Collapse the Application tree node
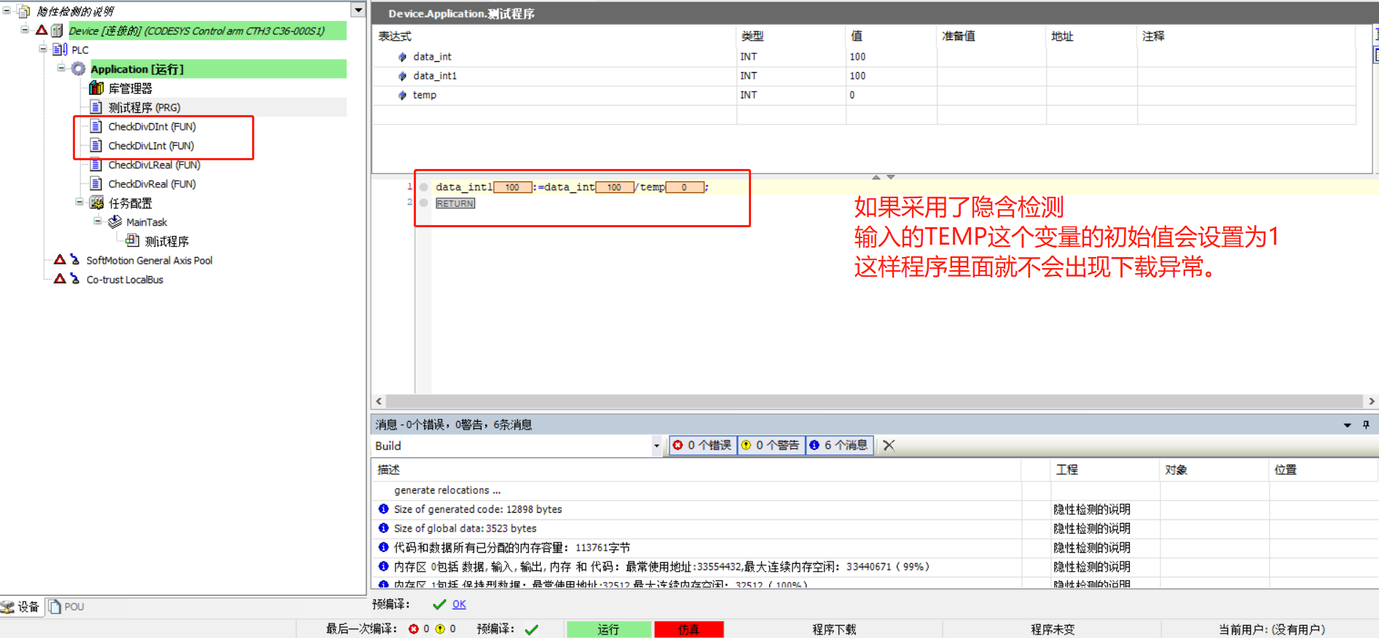The width and height of the screenshot is (1379, 638). click(61, 68)
